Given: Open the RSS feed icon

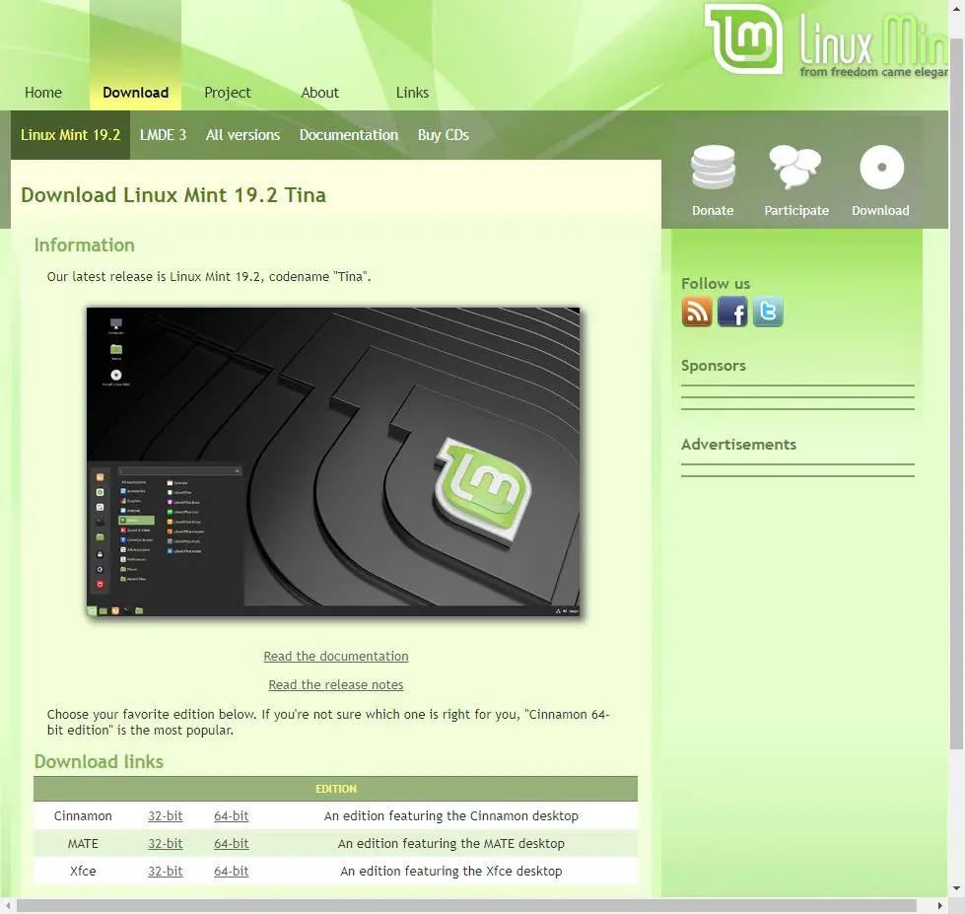Looking at the screenshot, I should coord(697,312).
